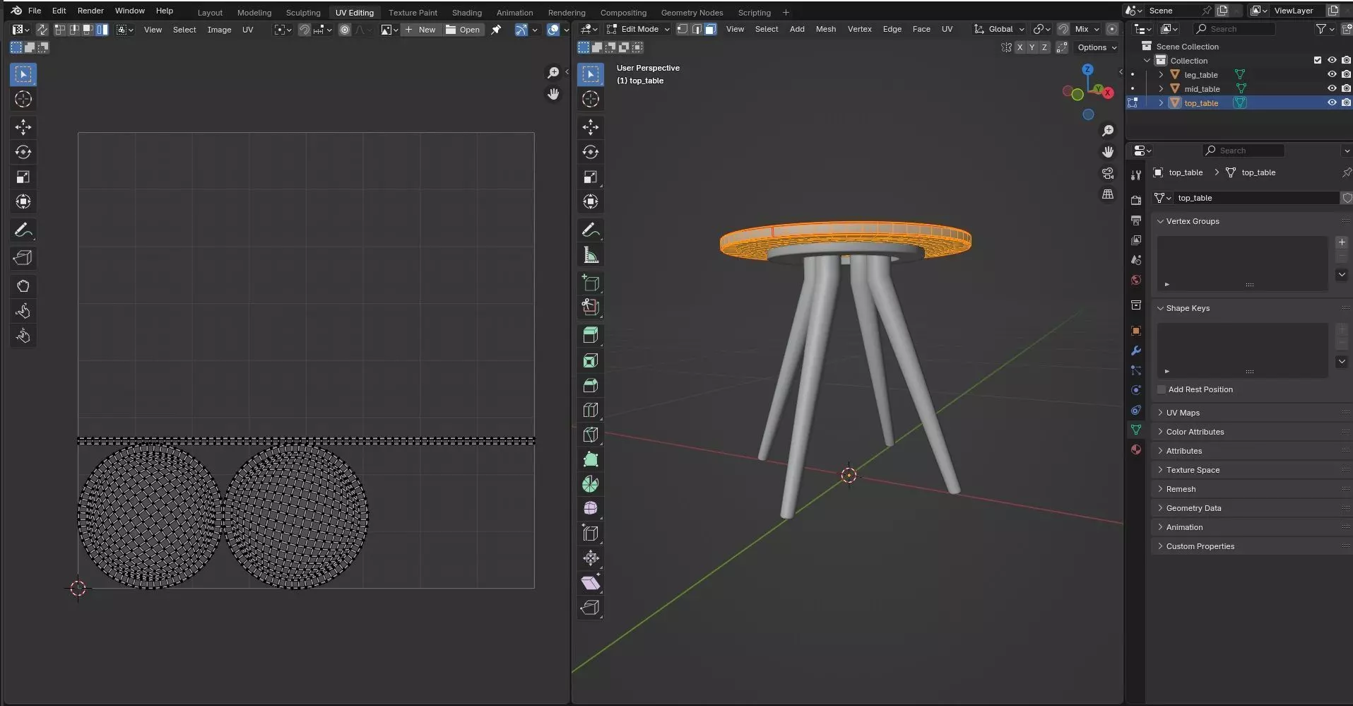Toggle Z axis mirror in 3D viewport
The image size is (1353, 706).
click(1044, 47)
